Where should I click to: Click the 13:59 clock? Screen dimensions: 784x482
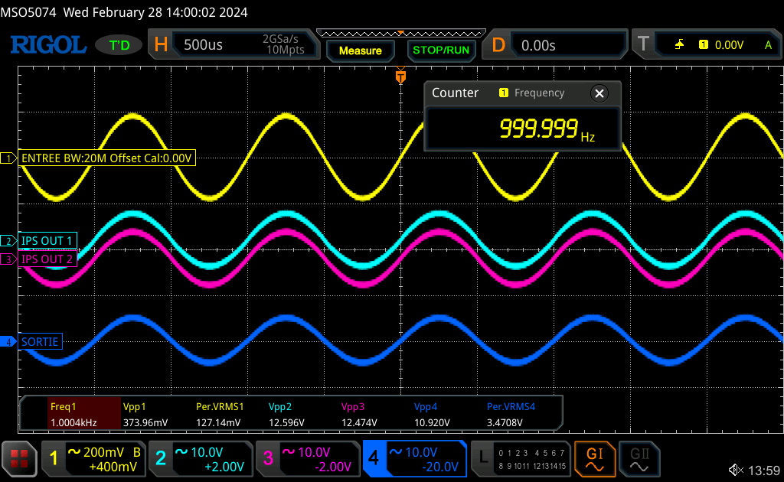click(x=764, y=471)
